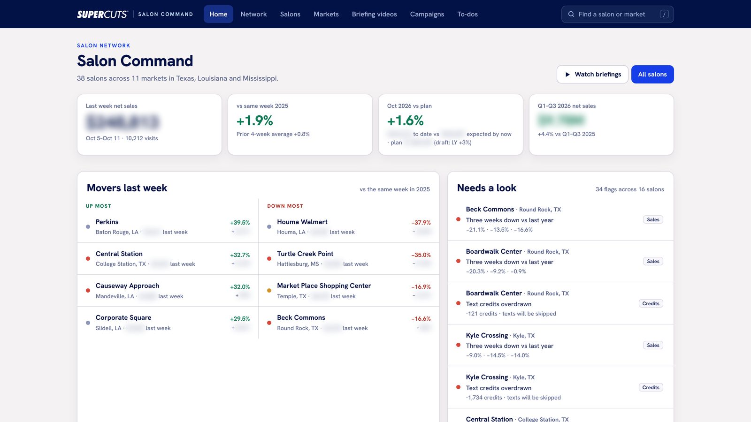The image size is (751, 422).
Task: Open the Last week net sales card
Action: [149, 124]
